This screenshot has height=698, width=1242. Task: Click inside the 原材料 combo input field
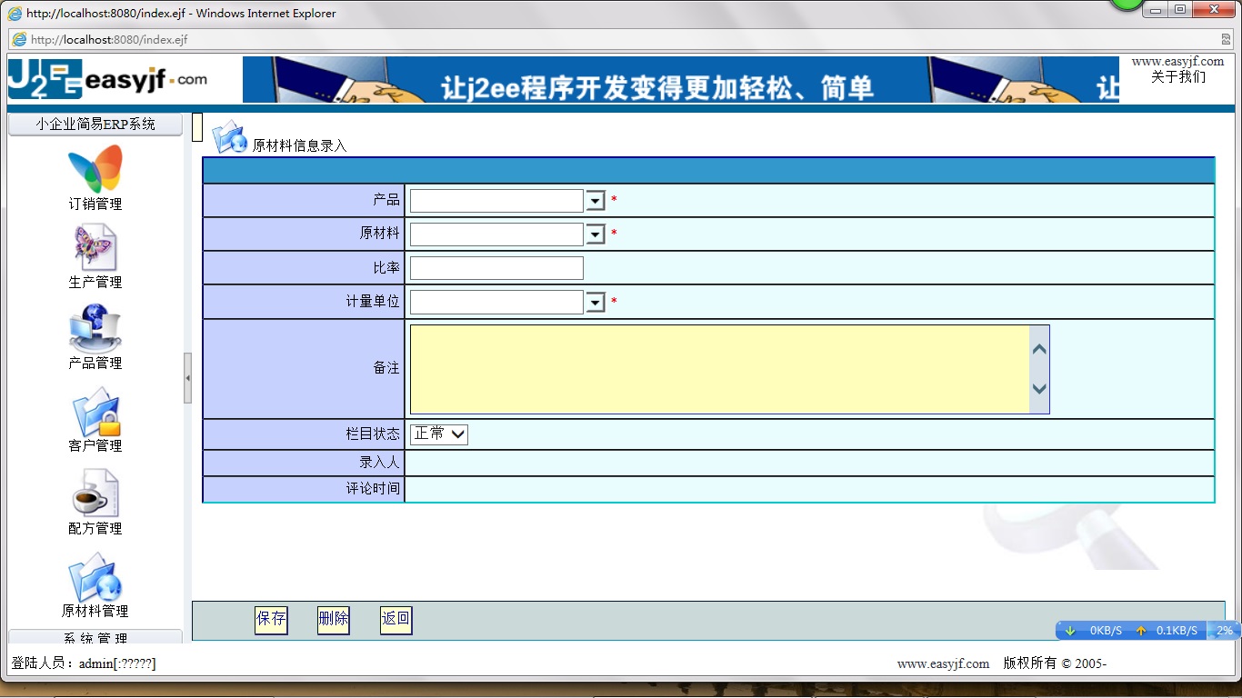496,234
